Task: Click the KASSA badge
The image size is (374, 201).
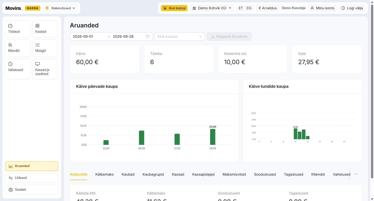Action: pos(33,8)
